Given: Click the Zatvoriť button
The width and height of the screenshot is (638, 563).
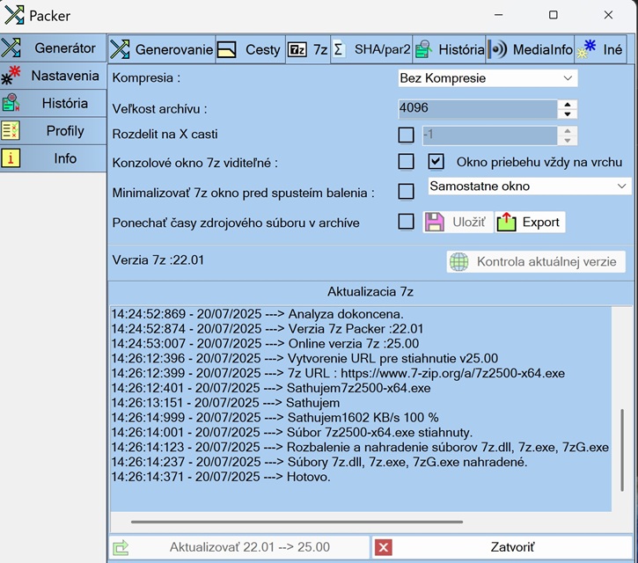Looking at the screenshot, I should 502,547.
